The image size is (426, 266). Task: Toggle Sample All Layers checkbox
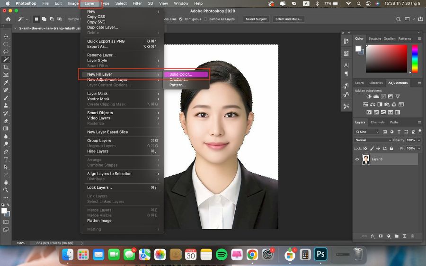(205, 19)
